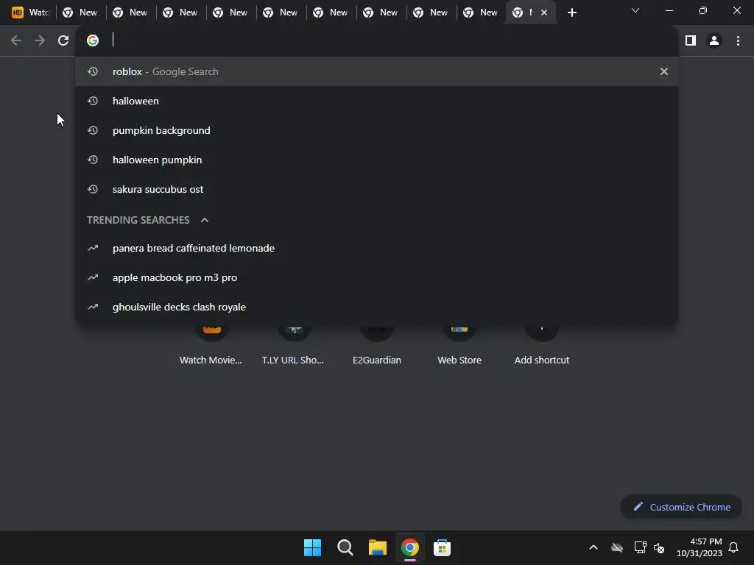
Task: Open the profile avatar menu
Action: pos(714,40)
